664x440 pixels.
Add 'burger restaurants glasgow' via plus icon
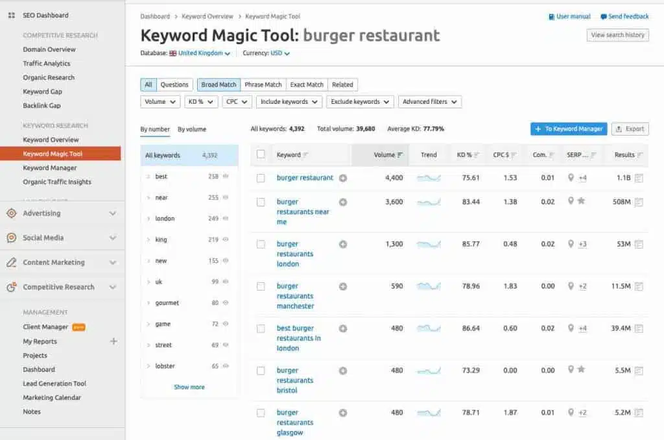pyautogui.click(x=343, y=413)
